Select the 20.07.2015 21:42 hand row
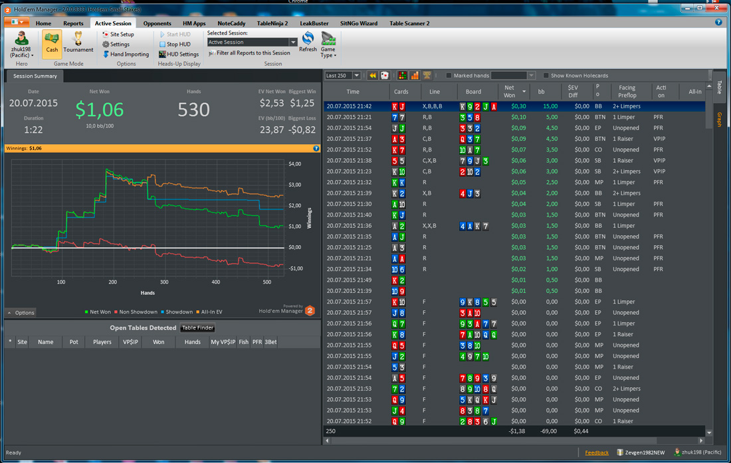This screenshot has height=463, width=731. 514,106
